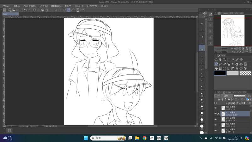Image resolution: width=252 pixels, height=142 pixels.
Task: Open ファイル(F) menu
Action: click(6, 6)
